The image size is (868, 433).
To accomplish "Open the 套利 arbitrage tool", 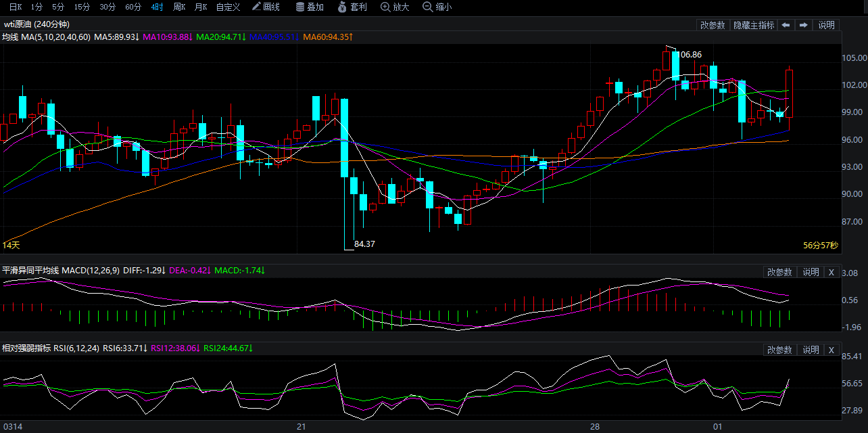I will [x=353, y=7].
